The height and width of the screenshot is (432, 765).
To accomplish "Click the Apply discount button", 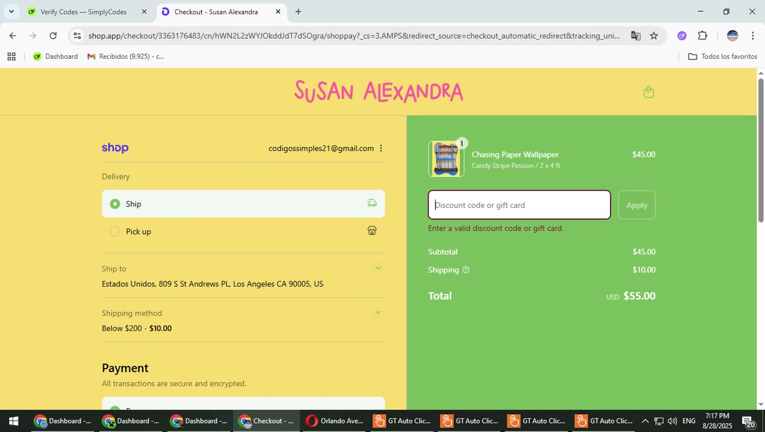I will [637, 205].
